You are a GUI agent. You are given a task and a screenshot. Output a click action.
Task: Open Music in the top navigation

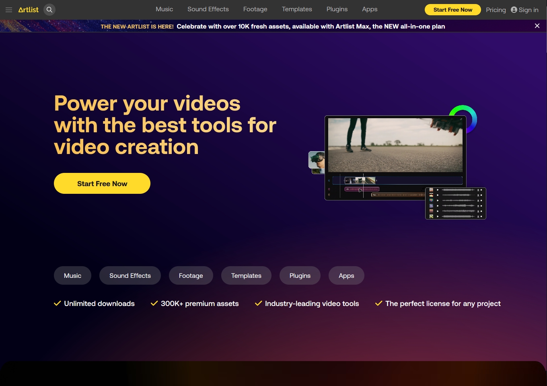click(x=165, y=9)
